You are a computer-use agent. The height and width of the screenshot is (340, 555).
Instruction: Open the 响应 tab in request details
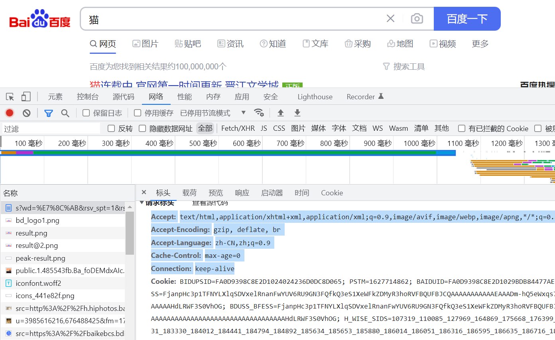pyautogui.click(x=242, y=193)
